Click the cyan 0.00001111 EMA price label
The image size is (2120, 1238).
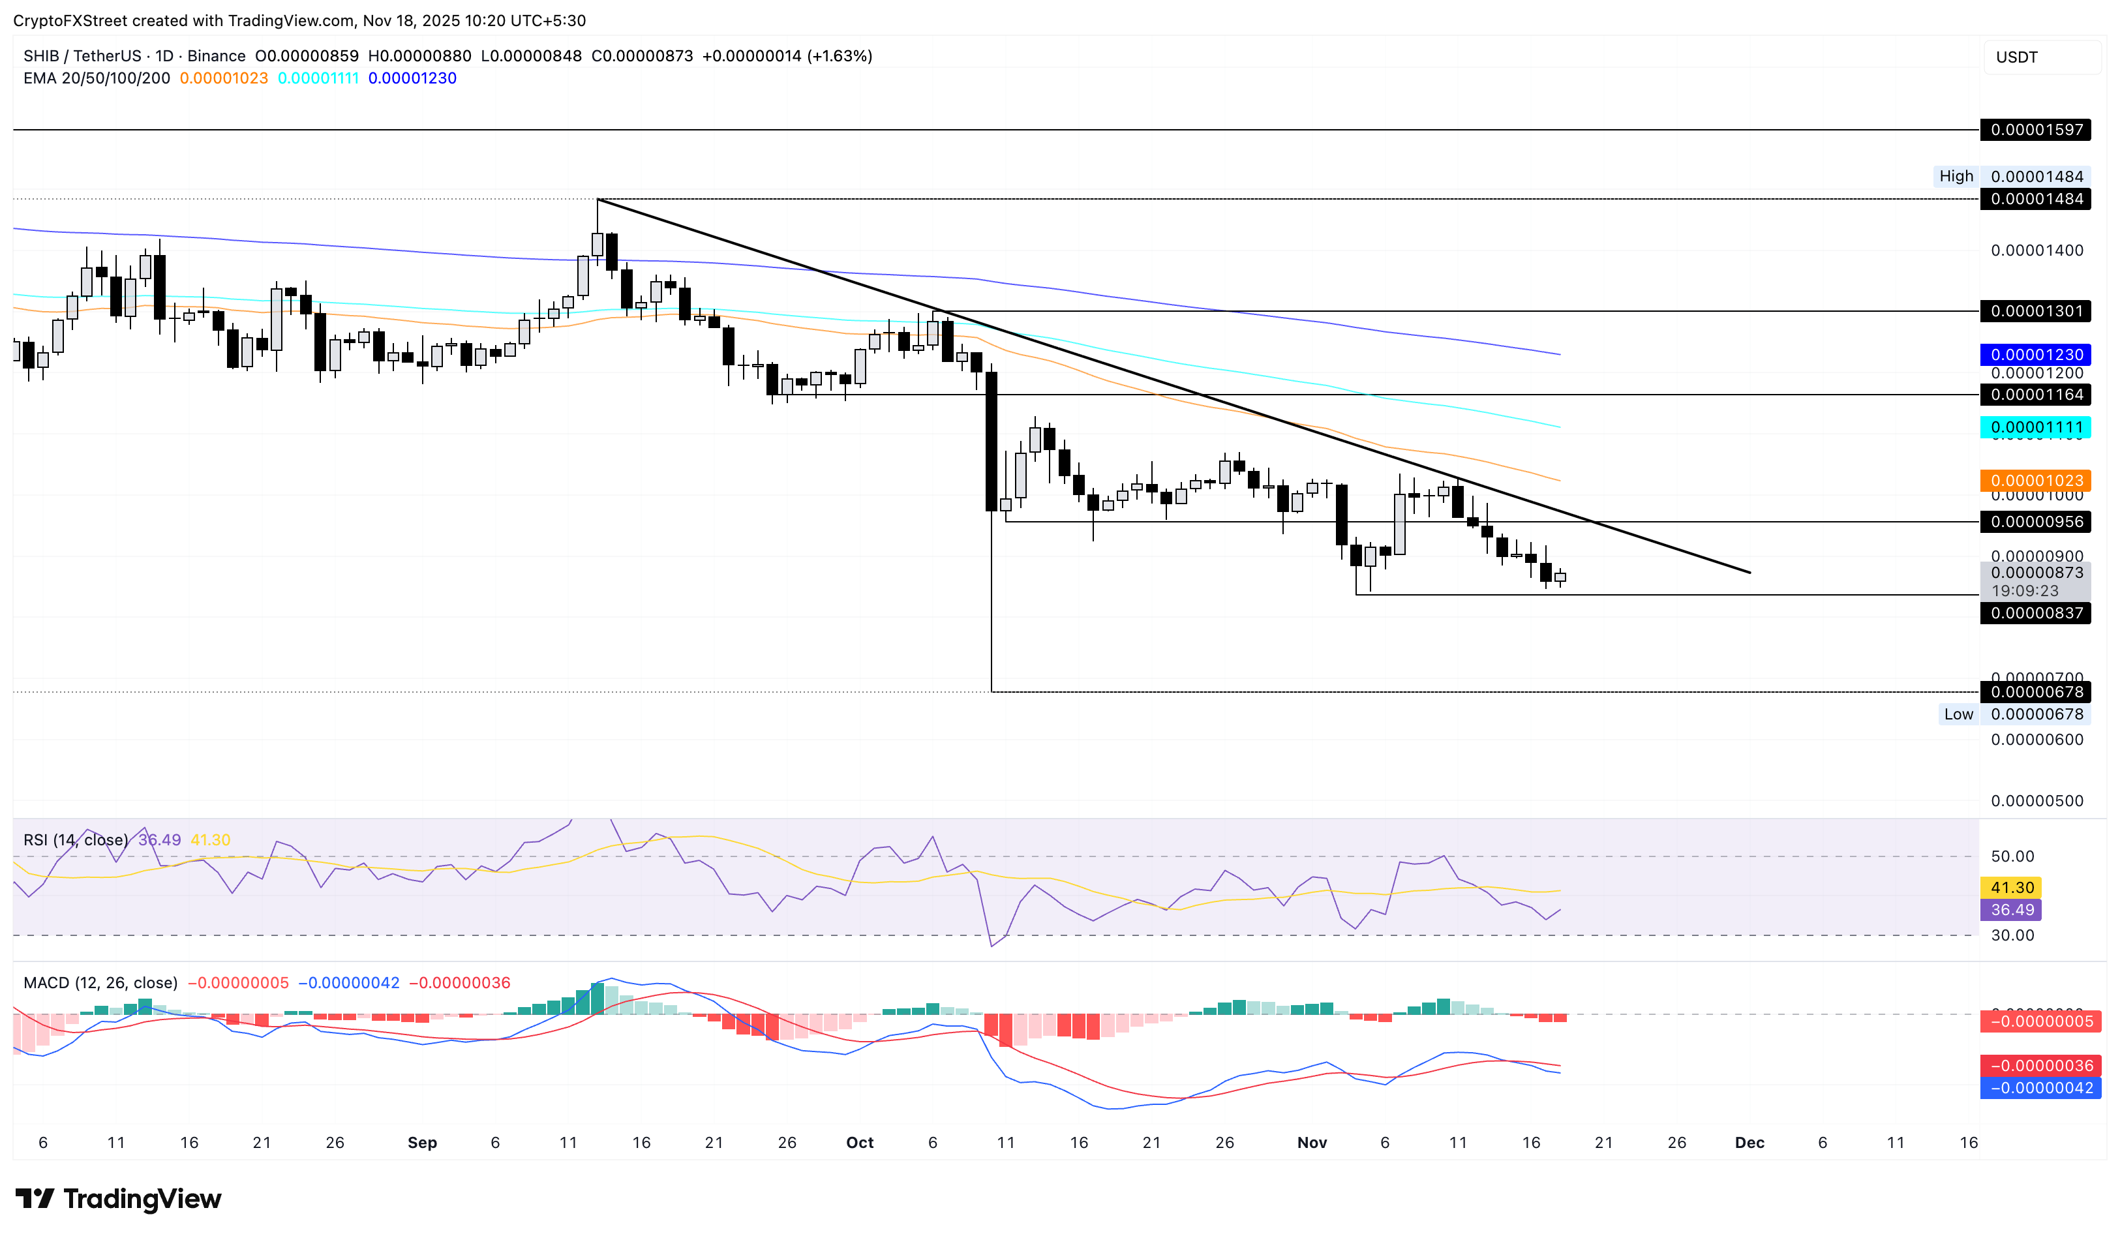tap(2037, 428)
